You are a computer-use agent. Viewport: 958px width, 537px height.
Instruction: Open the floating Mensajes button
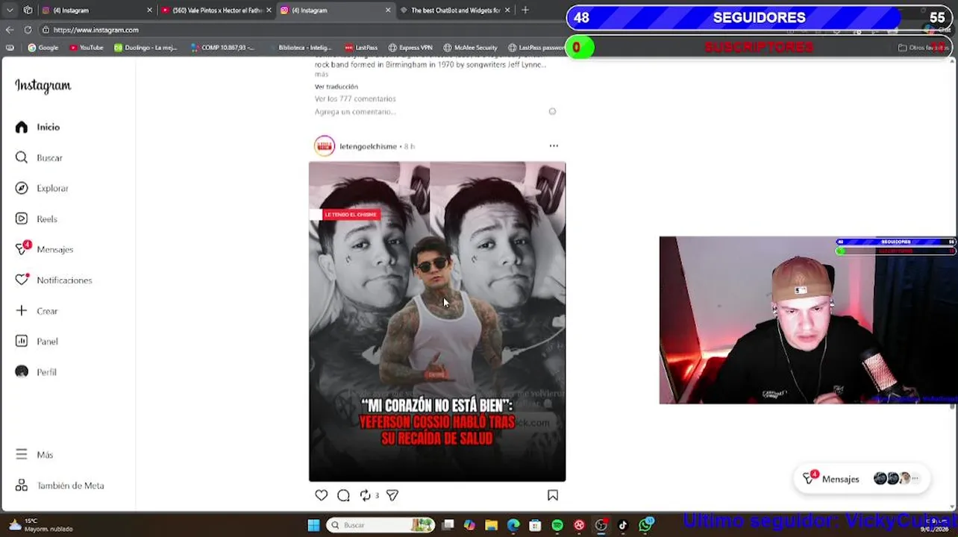tap(862, 479)
